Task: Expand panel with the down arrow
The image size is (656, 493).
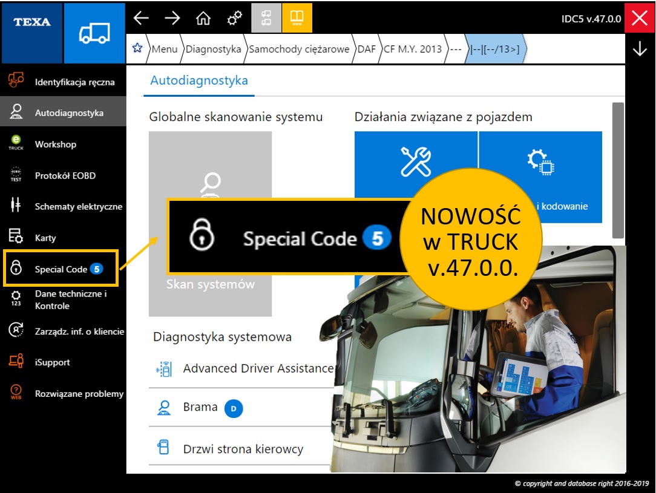Action: coord(640,48)
